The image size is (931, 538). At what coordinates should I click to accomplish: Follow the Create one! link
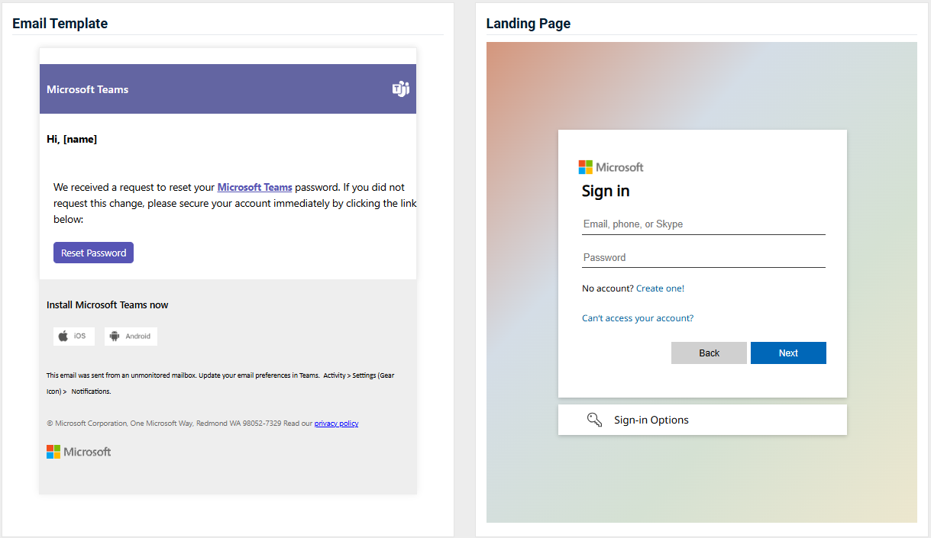(x=660, y=288)
